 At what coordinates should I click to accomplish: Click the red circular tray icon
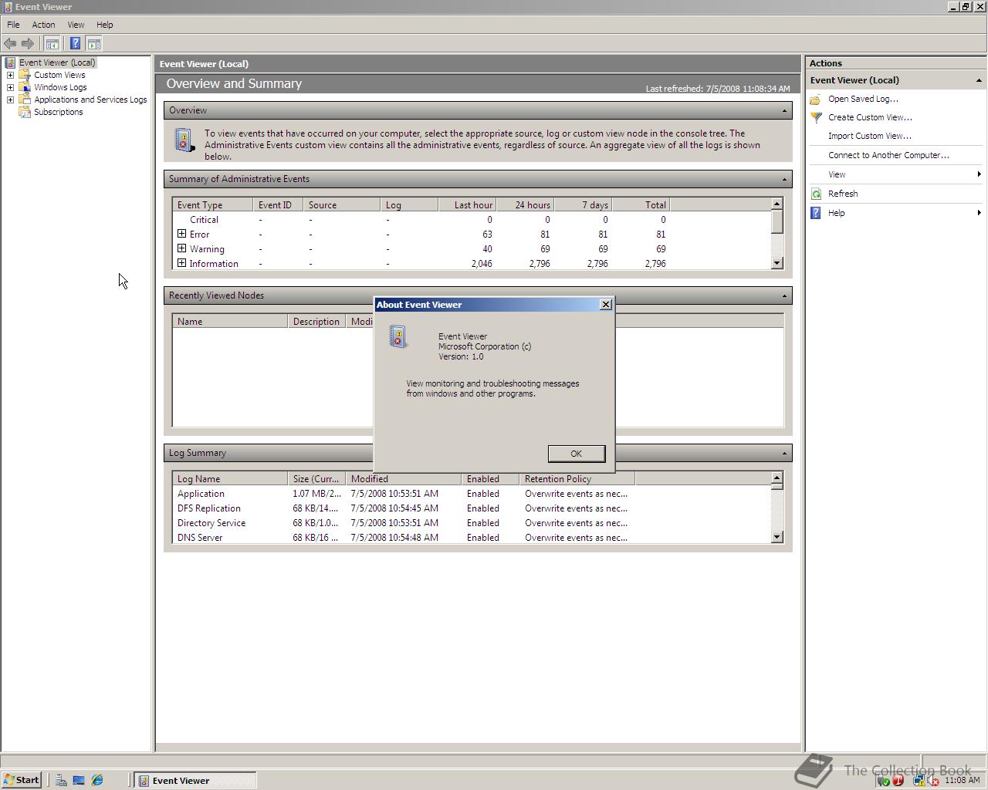[x=898, y=781]
